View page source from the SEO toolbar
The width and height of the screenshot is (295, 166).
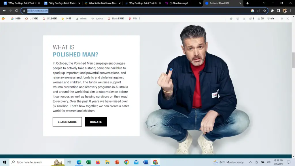97,18
